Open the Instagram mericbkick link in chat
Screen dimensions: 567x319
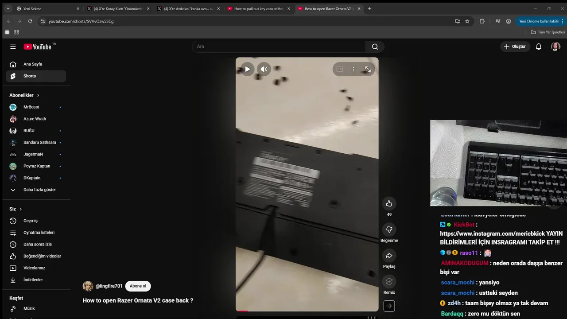click(501, 233)
